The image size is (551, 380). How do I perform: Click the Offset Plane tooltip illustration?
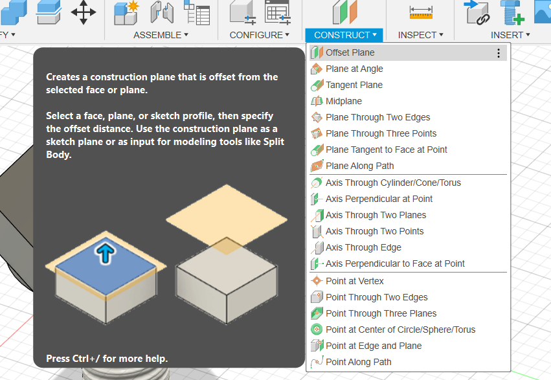coord(166,254)
